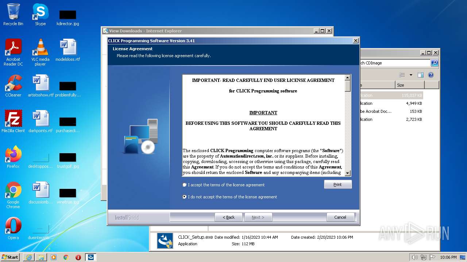
Task: Launch FileZilla Client shortcut
Action: (x=13, y=122)
